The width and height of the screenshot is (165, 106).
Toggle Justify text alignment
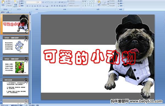[60, 6]
